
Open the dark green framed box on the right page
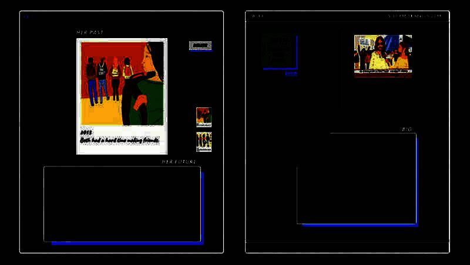click(279, 52)
